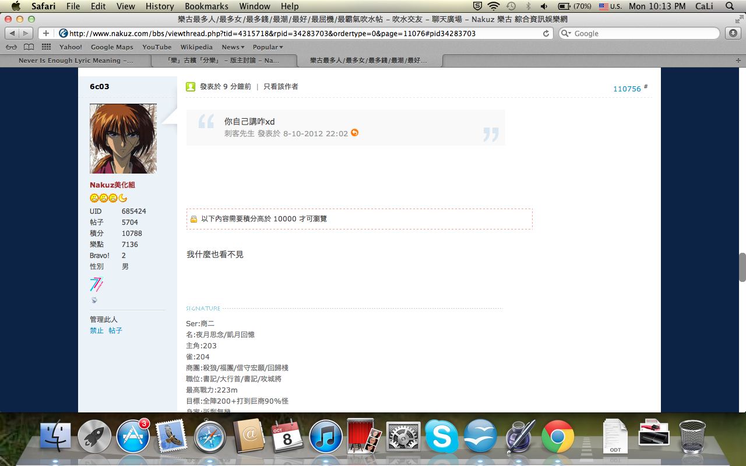Open the YouTube bookmark
The width and height of the screenshot is (746, 466).
pyautogui.click(x=157, y=47)
